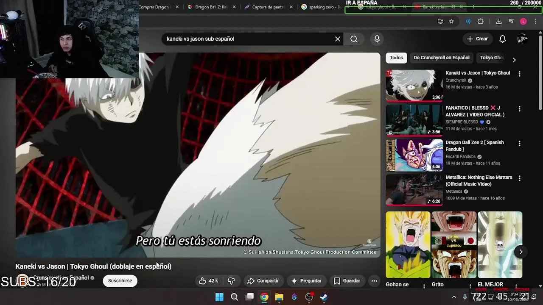Install app icon in address bar
The image size is (543, 305).
click(x=440, y=21)
